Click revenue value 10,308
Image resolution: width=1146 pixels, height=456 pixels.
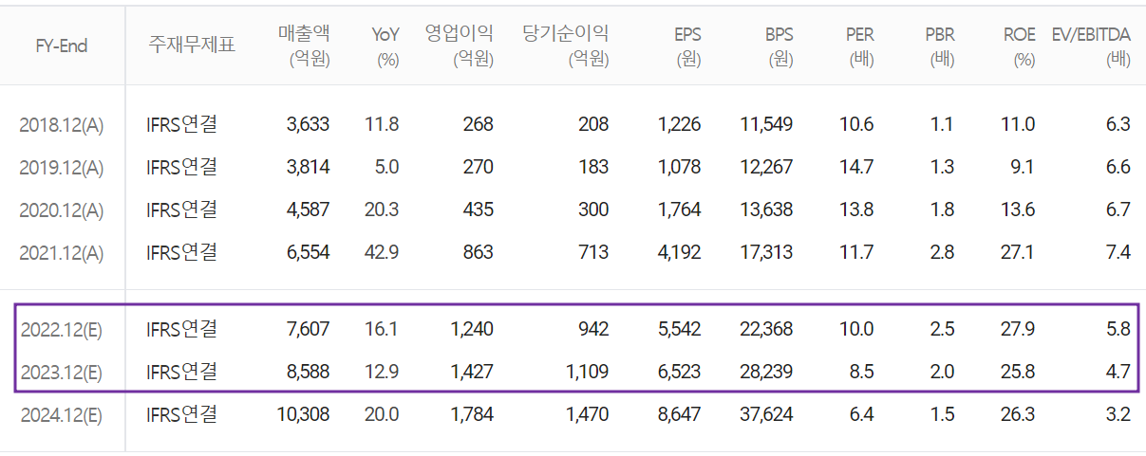[x=303, y=415]
